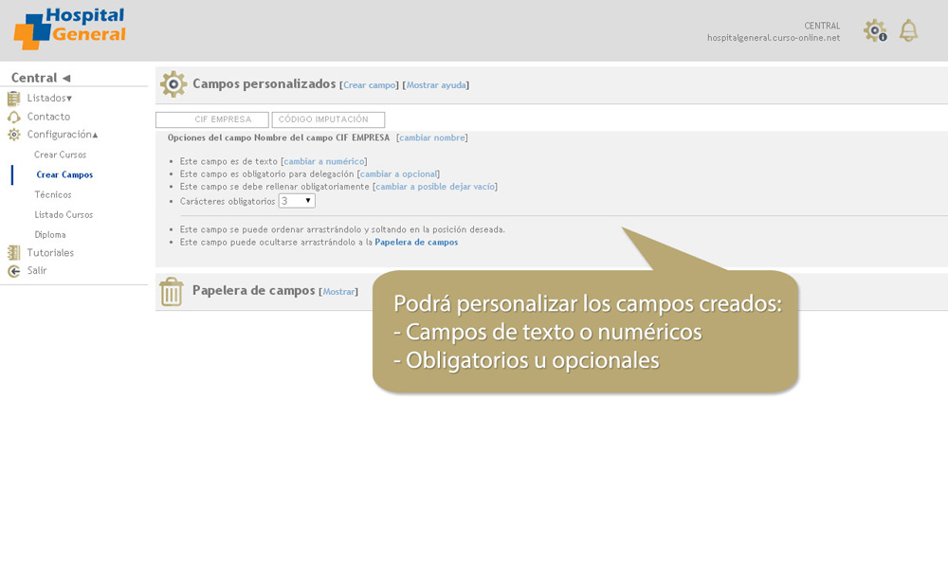The width and height of the screenshot is (948, 582).
Task: Click the CENTRAL label in header
Action: pyautogui.click(x=822, y=26)
